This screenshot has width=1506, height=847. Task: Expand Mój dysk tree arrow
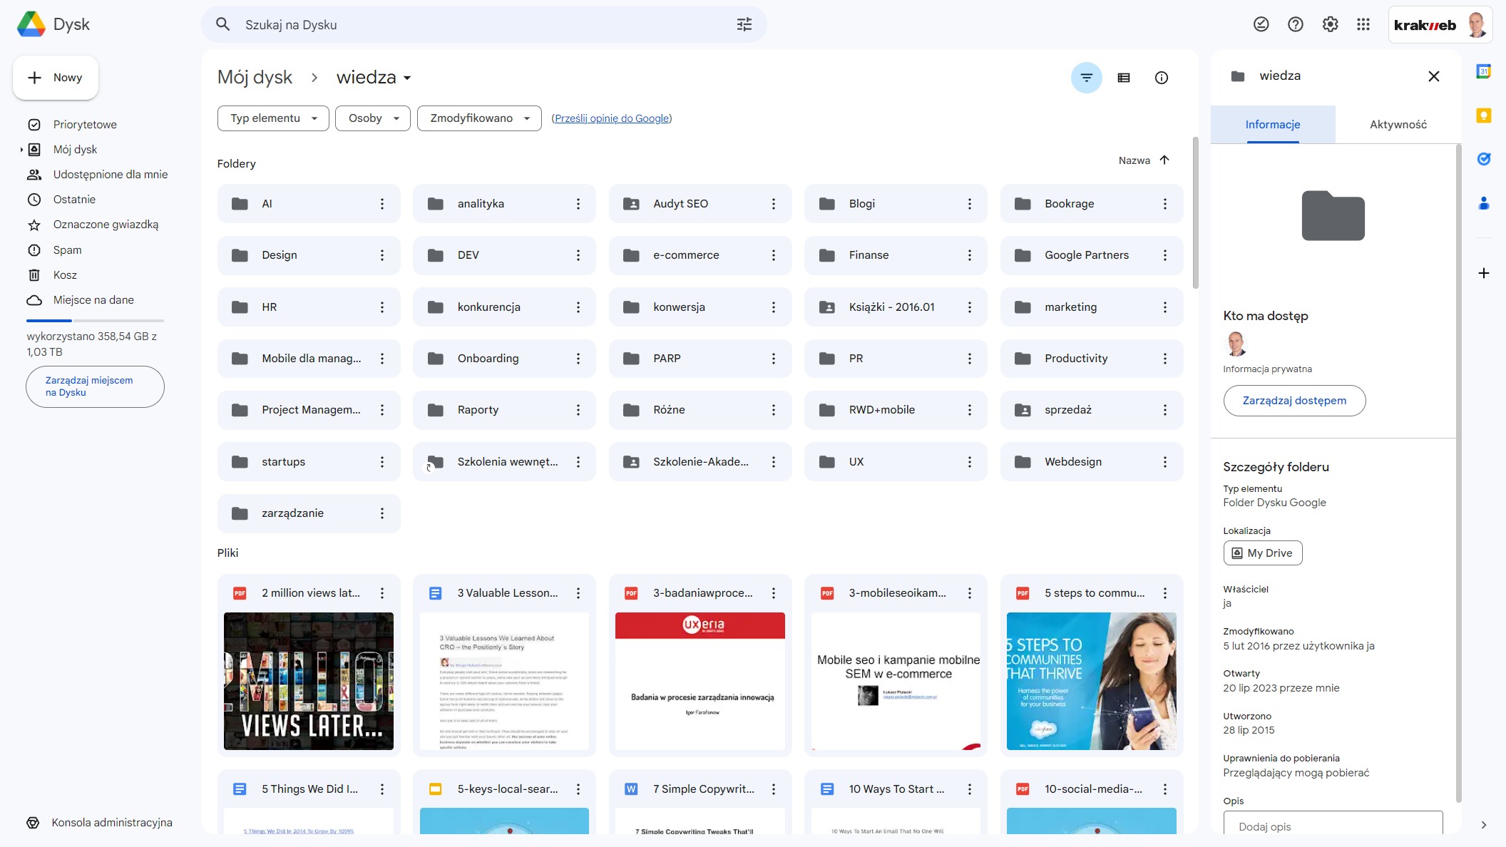coord(21,150)
